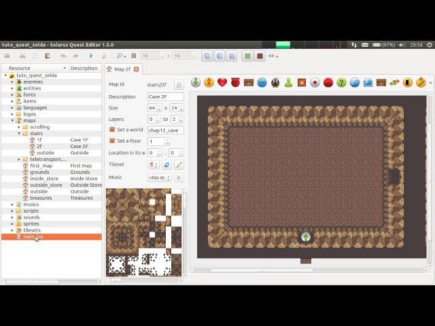The width and height of the screenshot is (435, 326).
Task: Select the blue Jumper entity tool
Action: click(x=262, y=83)
